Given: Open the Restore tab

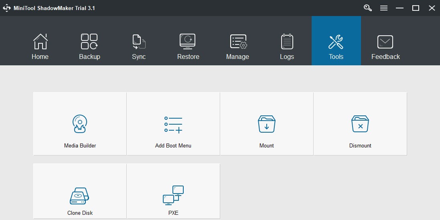Looking at the screenshot, I should click(188, 46).
